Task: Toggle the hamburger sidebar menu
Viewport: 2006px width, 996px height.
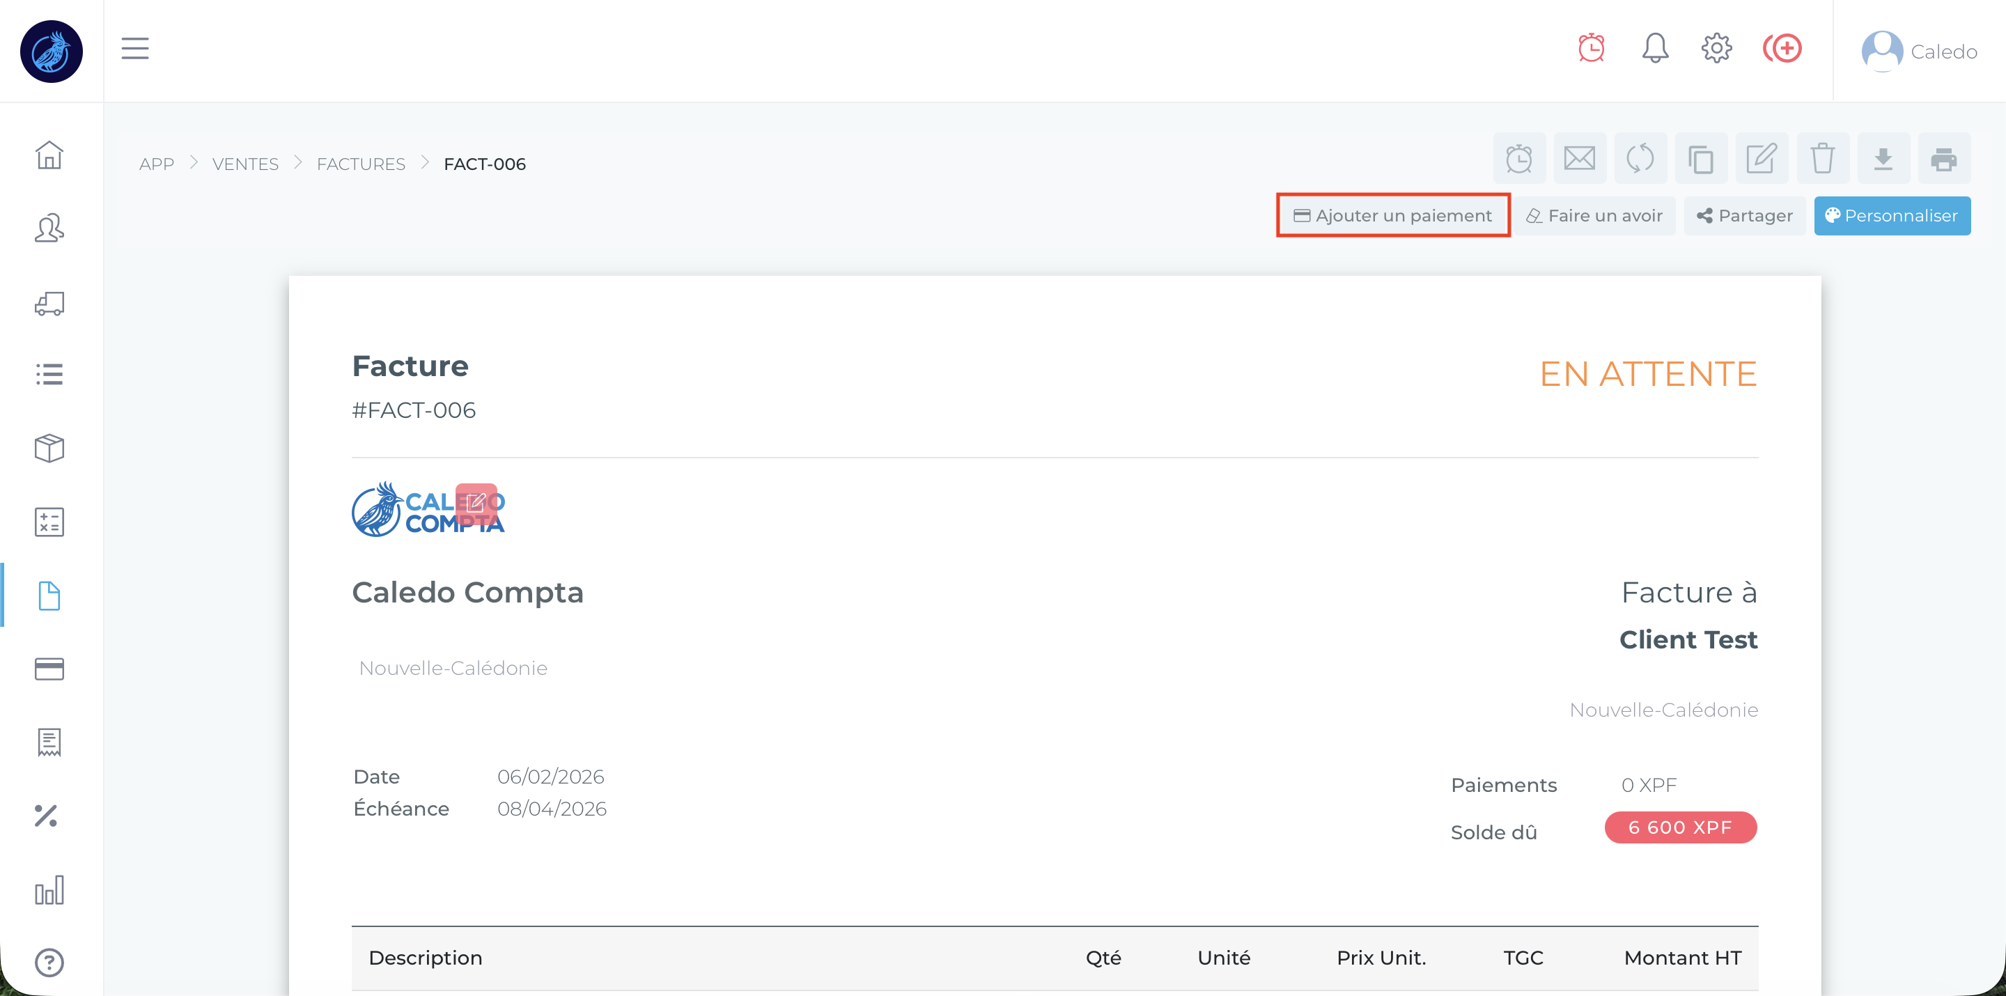Action: coord(134,48)
